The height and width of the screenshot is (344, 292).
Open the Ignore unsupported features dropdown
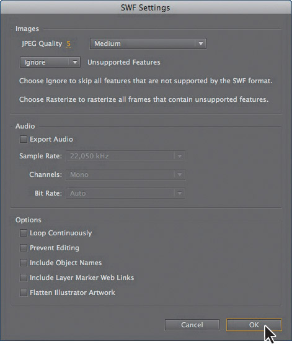click(x=50, y=62)
